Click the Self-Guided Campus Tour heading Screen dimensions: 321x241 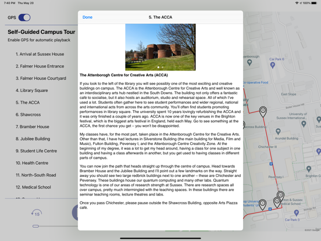pos(41,32)
